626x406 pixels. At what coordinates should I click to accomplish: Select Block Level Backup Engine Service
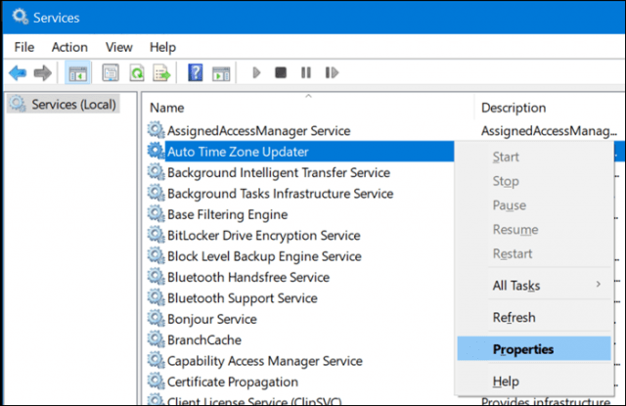point(264,256)
